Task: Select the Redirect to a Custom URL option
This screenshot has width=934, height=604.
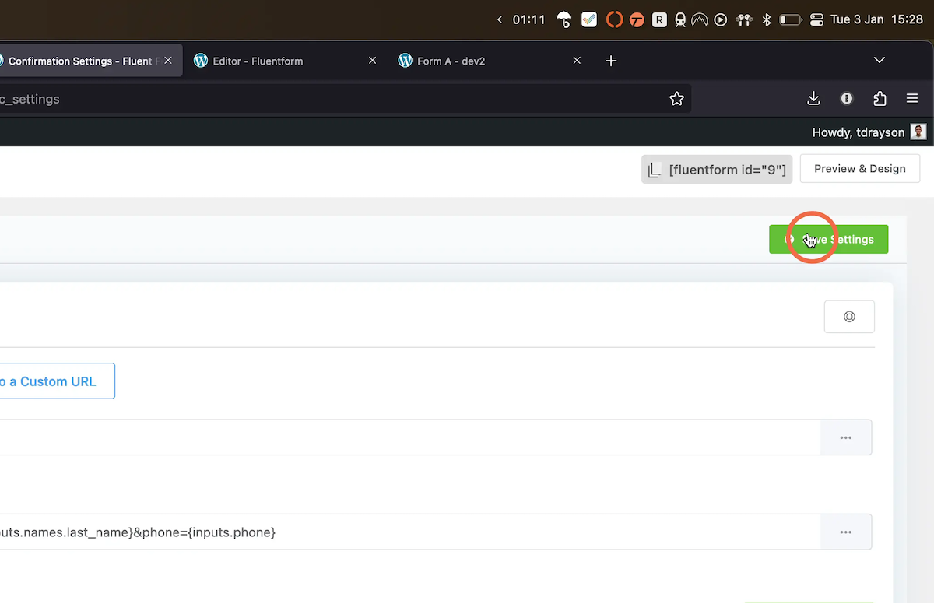Action: [x=47, y=381]
